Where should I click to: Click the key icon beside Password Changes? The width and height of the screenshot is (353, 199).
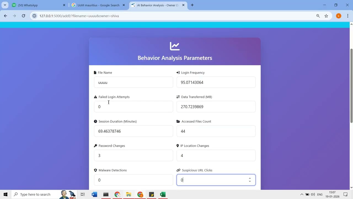pos(96,146)
